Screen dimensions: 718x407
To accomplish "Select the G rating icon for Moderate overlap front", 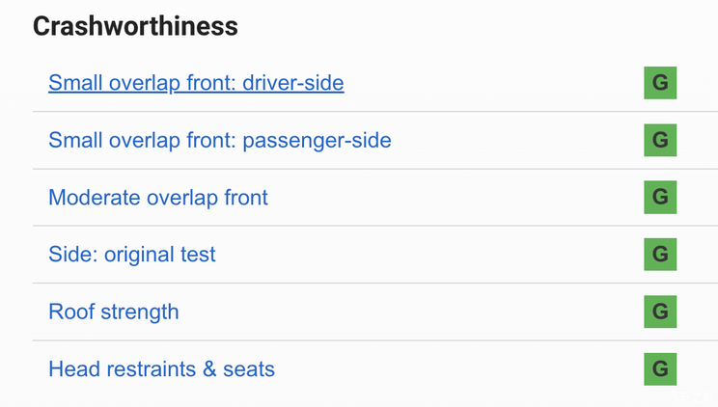I will point(660,198).
